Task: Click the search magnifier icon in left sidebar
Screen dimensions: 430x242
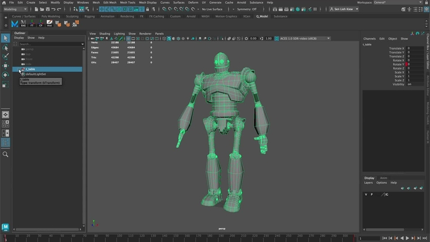Action: click(5, 154)
